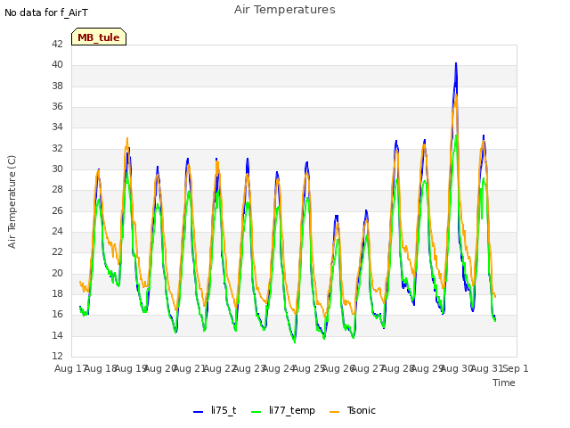This screenshot has height=428, width=570.
Task: Click the Air Temperatures chart title
Action: point(285,10)
